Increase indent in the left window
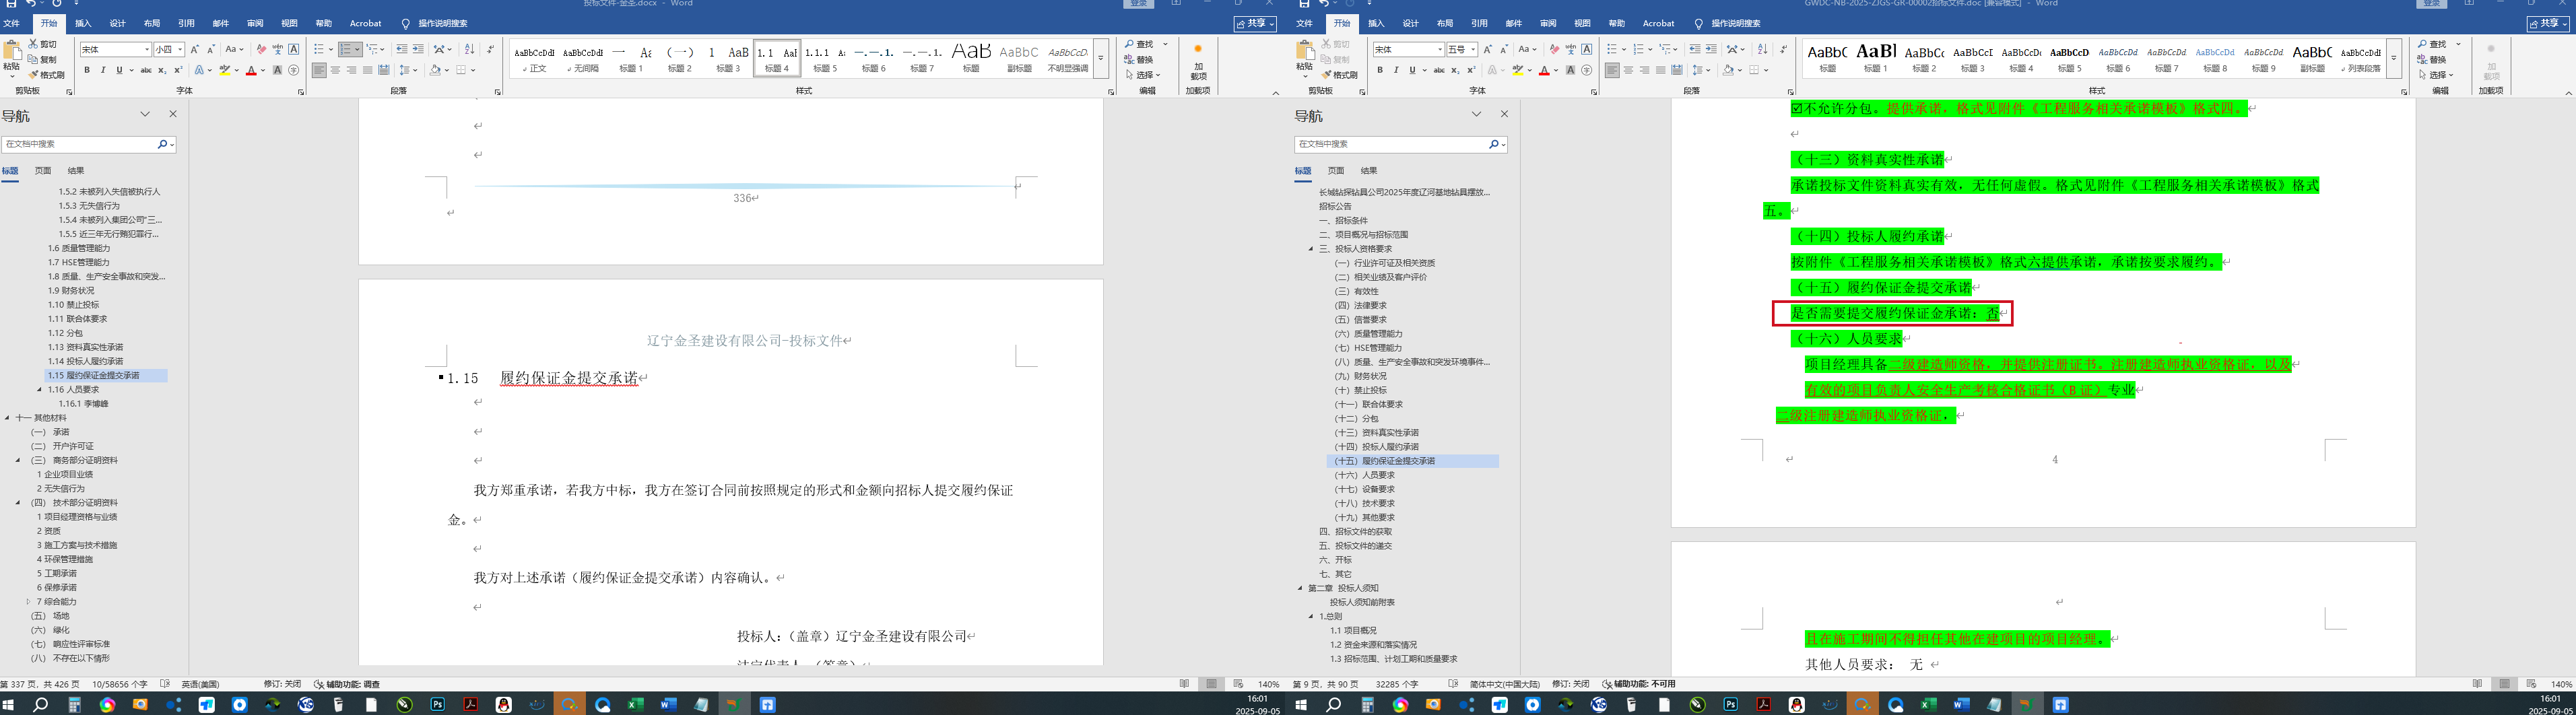 pos(418,49)
